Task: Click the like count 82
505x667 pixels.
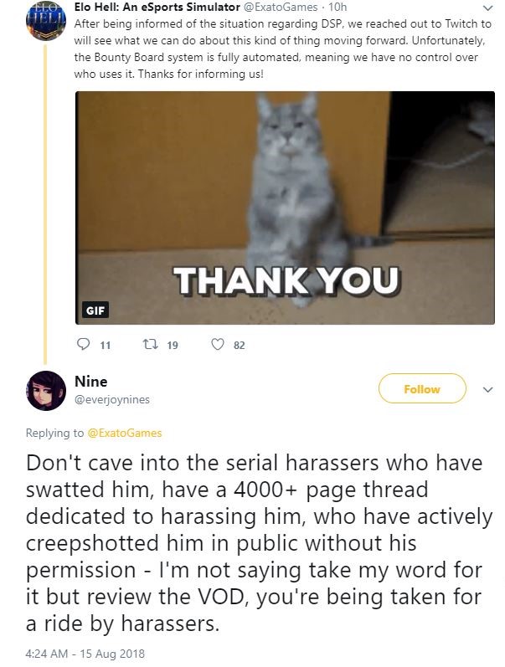Action: pos(240,345)
